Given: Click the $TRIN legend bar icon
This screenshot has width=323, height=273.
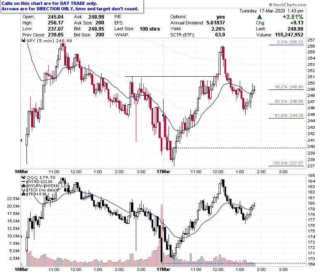Looking at the screenshot, I should click(23, 194).
